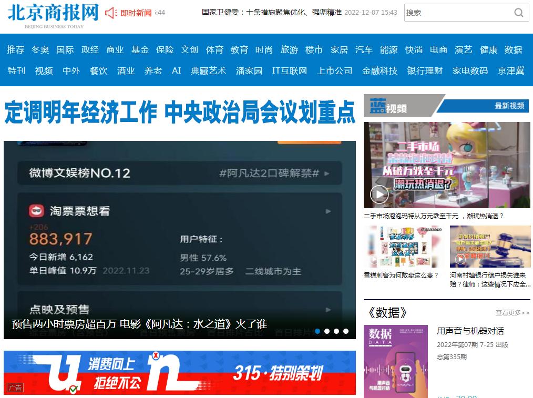Open the 雪糕刺客 video thumbnail
Viewport: 533px width, 398px height.
(x=404, y=247)
